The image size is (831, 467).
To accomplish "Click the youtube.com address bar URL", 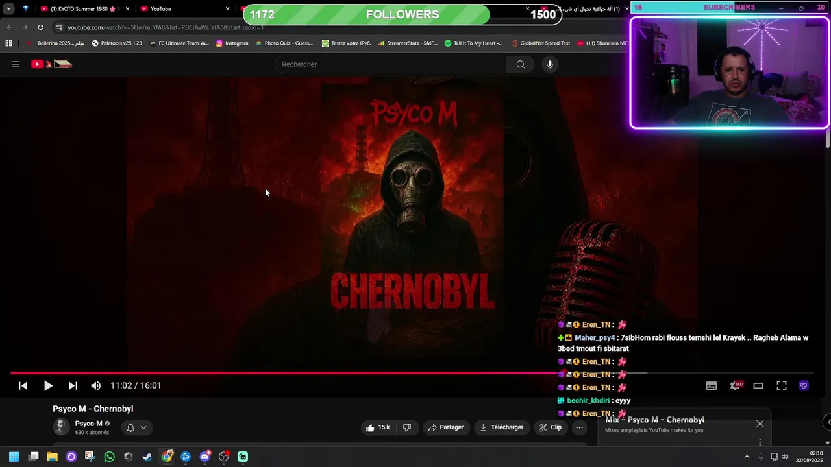I will coord(166,27).
